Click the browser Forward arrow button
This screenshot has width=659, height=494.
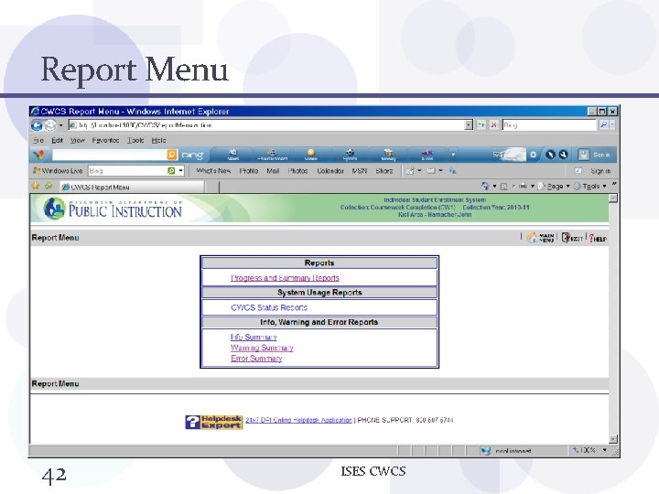(50, 125)
